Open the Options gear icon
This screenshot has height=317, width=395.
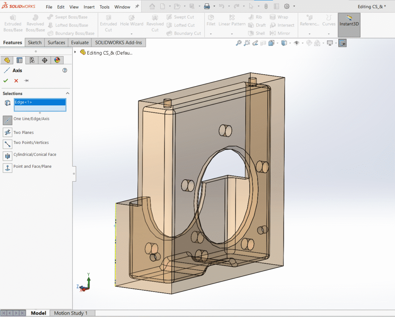pos(287,7)
